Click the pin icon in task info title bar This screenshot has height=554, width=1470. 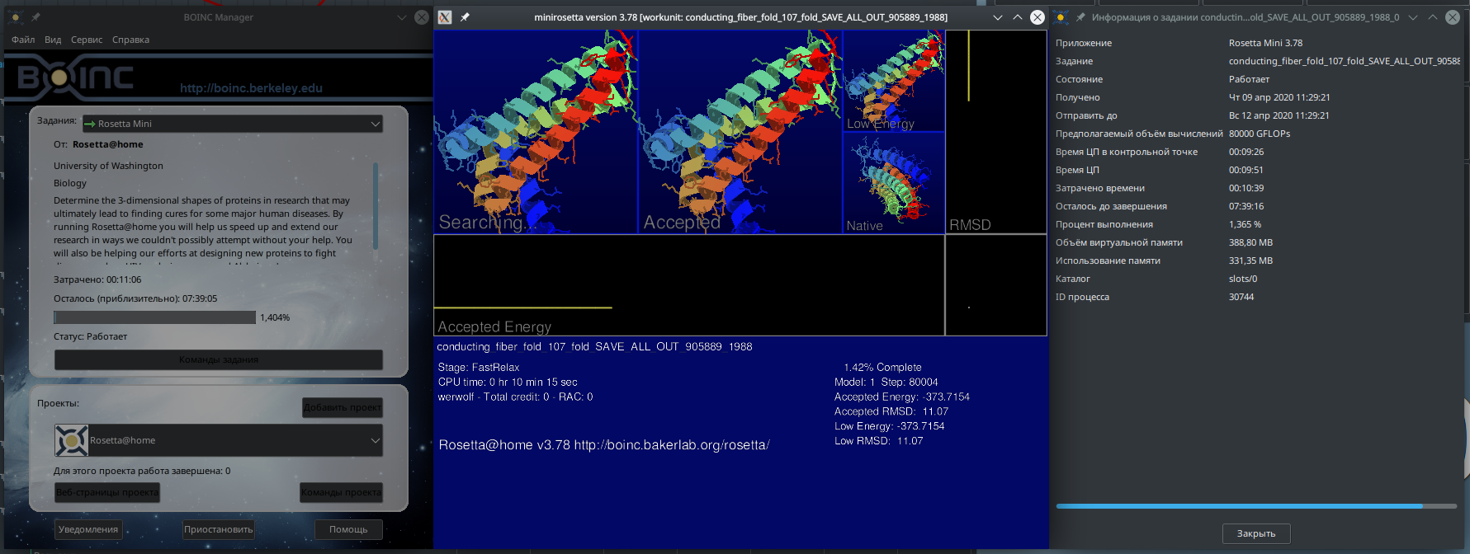[x=1080, y=16]
